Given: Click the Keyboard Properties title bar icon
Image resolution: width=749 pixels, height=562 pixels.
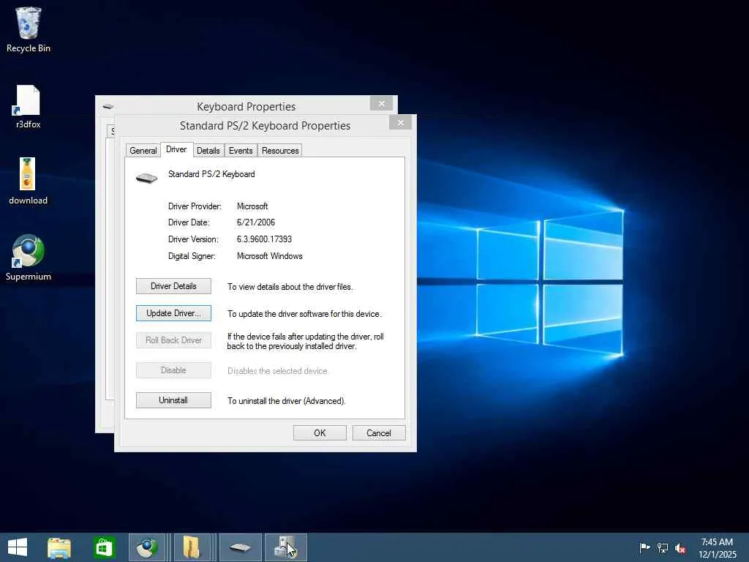Looking at the screenshot, I should coord(108,106).
